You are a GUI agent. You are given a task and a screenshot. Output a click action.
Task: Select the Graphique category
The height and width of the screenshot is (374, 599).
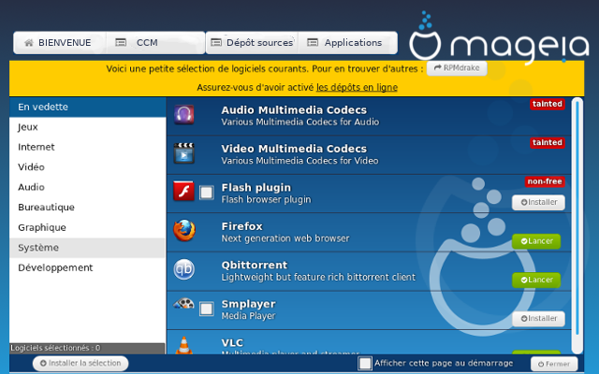click(x=88, y=227)
